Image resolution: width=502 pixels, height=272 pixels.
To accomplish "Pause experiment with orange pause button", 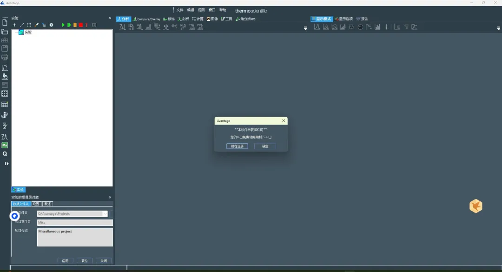I will [x=75, y=25].
